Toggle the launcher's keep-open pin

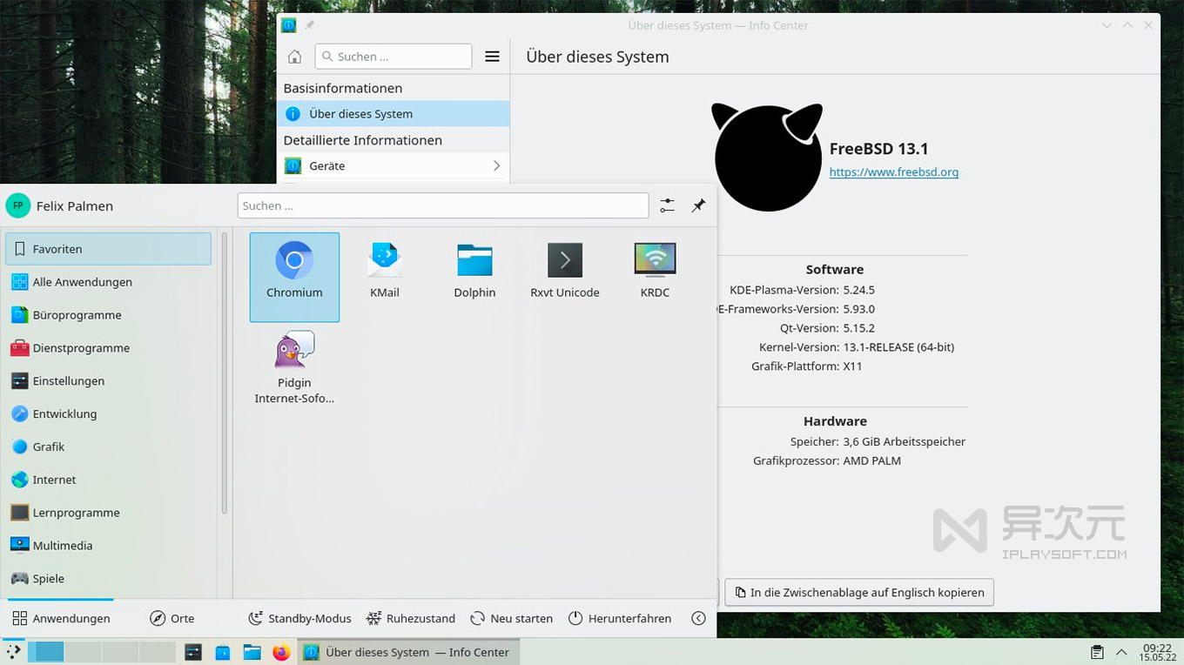click(698, 205)
